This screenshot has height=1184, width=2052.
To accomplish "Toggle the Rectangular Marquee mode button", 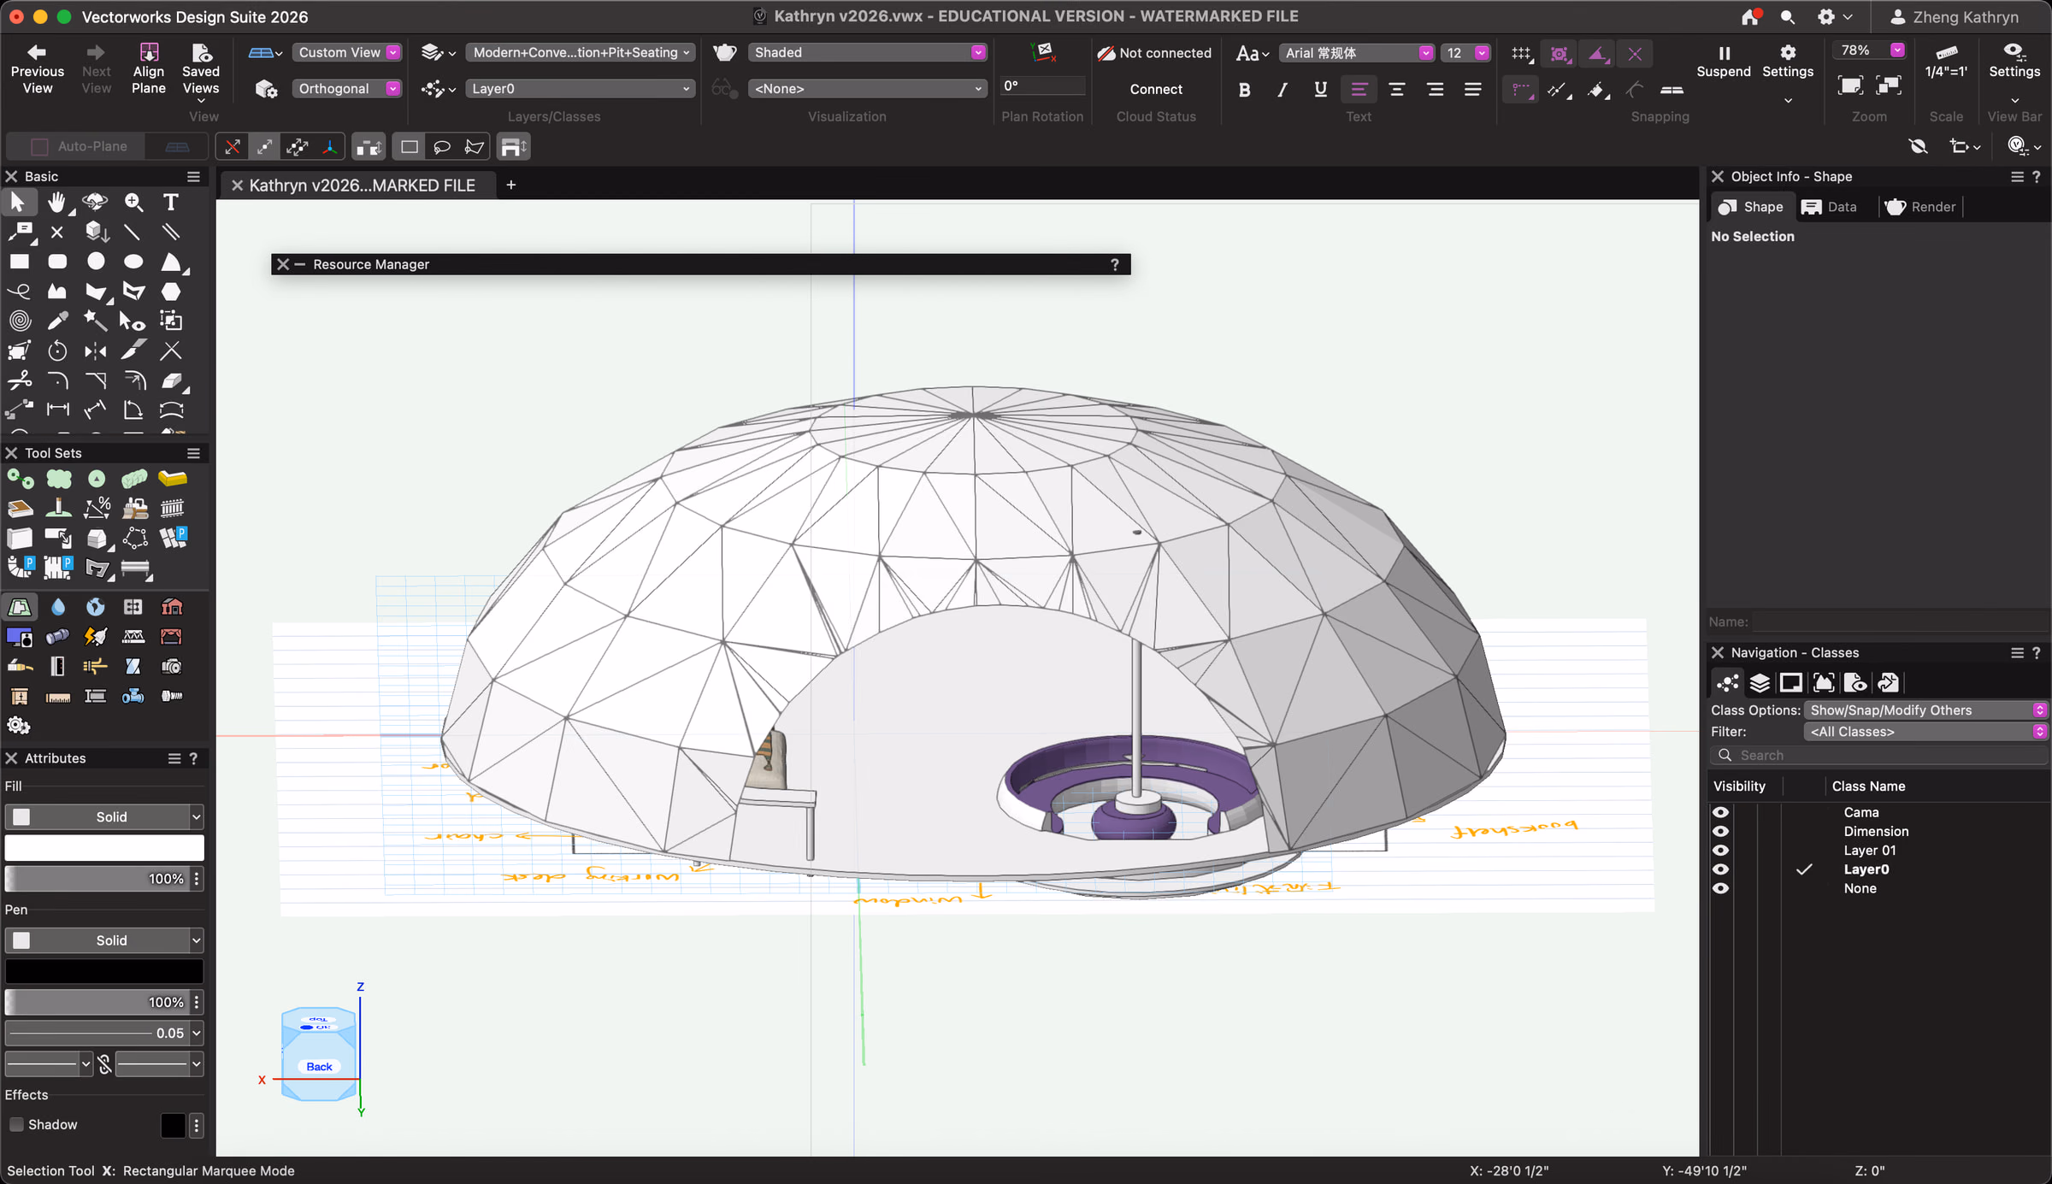I will coord(410,147).
